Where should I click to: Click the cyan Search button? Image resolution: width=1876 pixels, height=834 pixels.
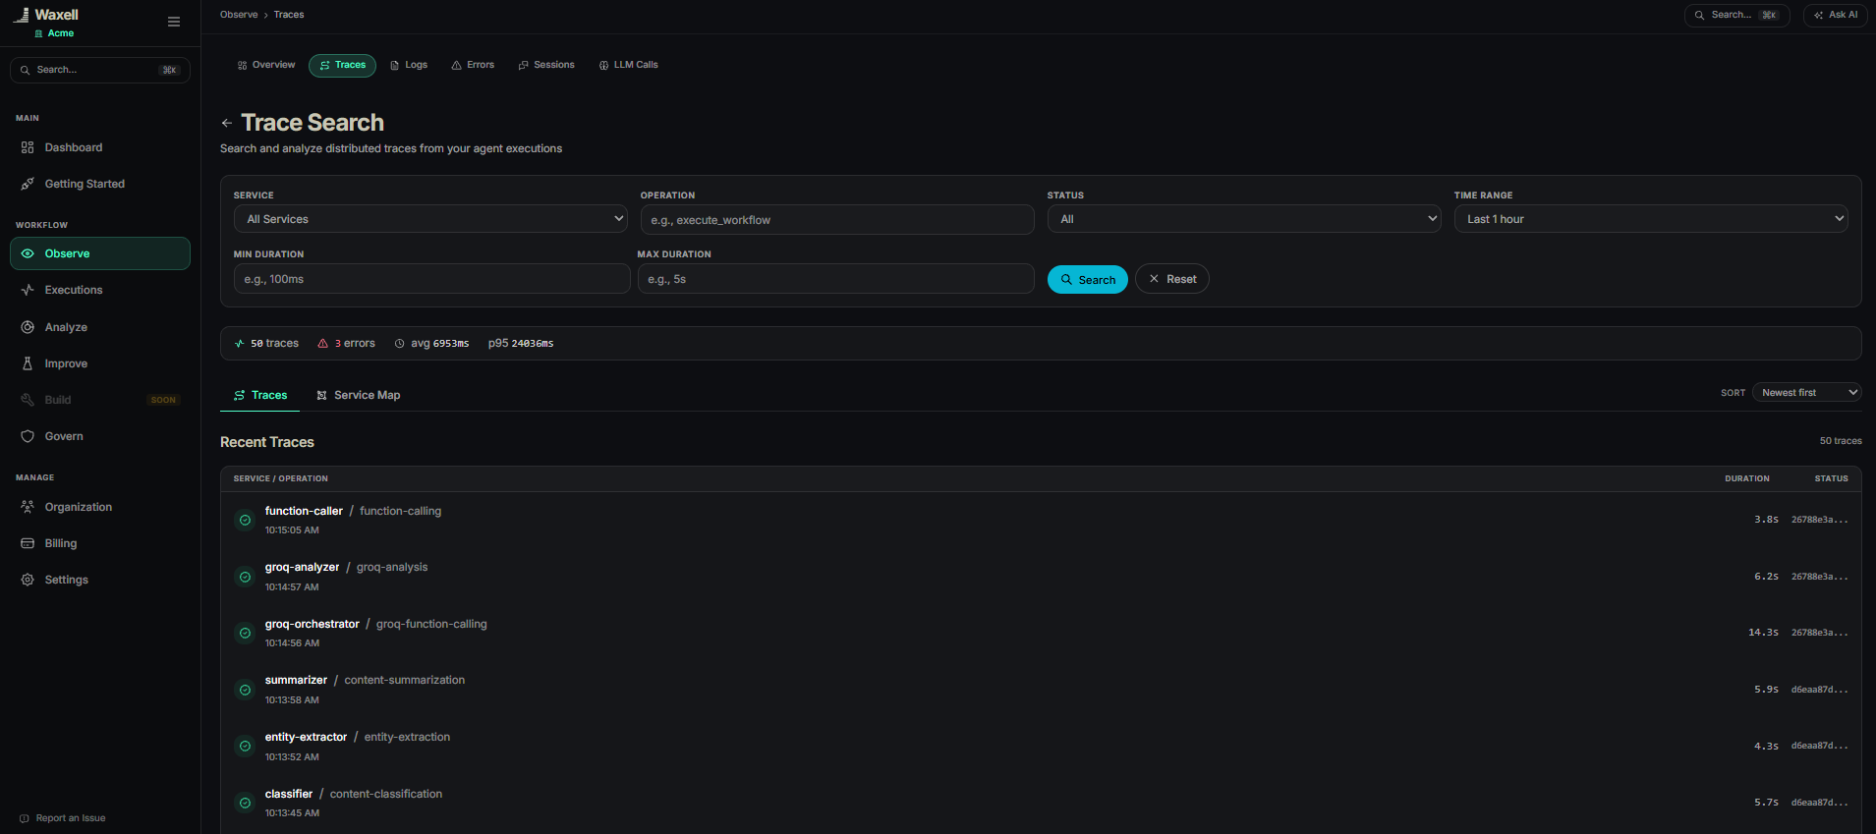click(1088, 280)
